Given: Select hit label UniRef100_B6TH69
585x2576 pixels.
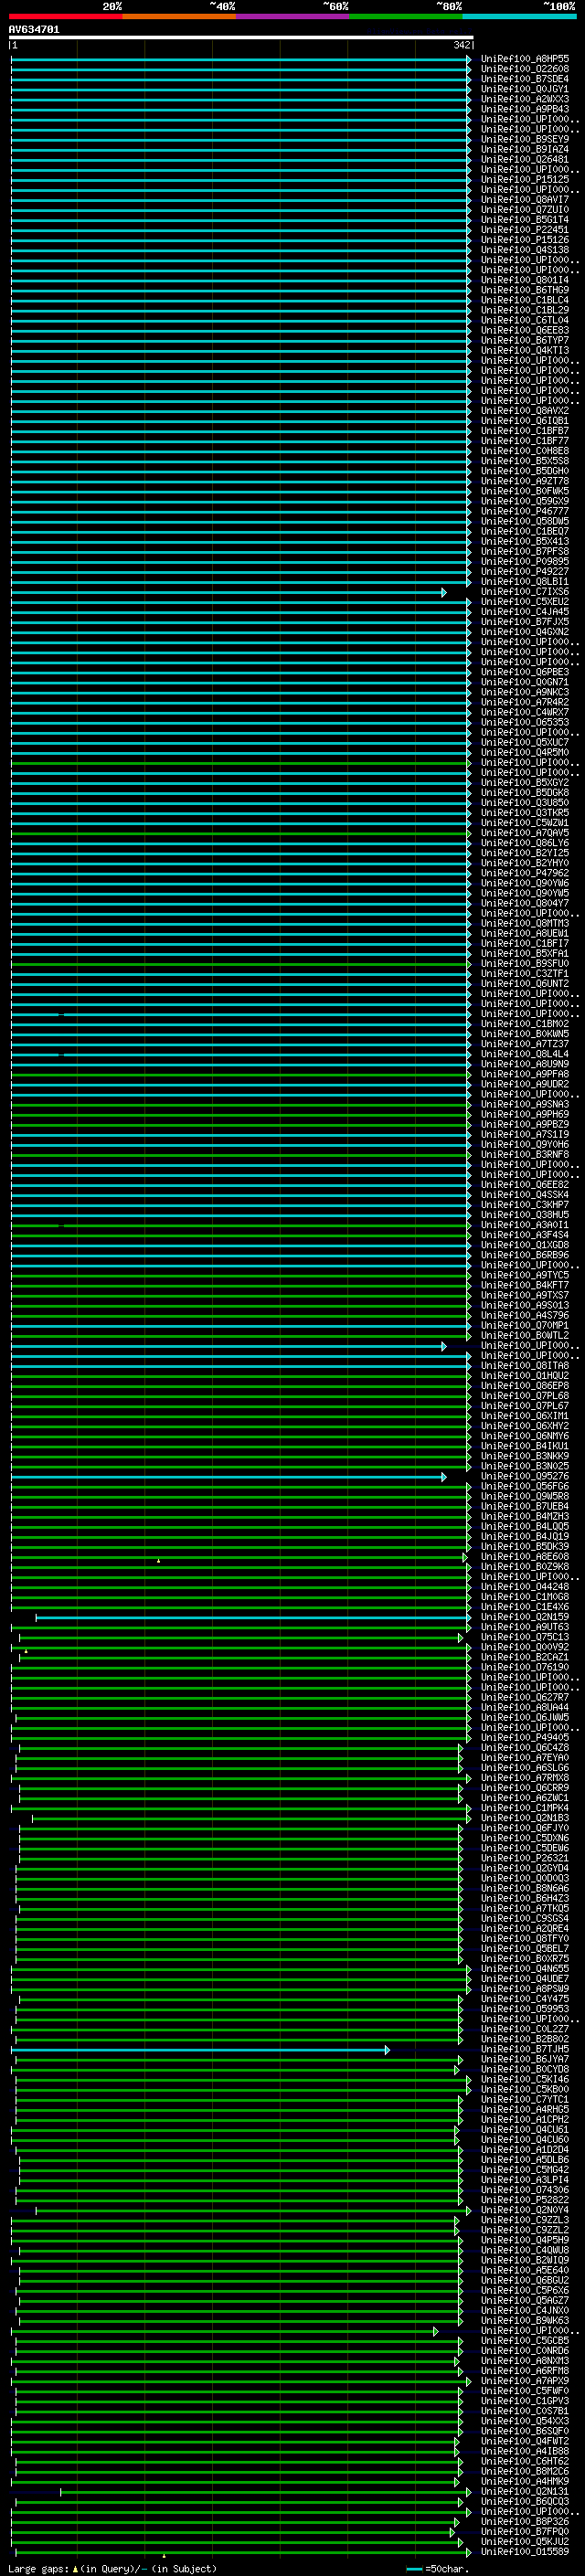Looking at the screenshot, I should point(525,290).
